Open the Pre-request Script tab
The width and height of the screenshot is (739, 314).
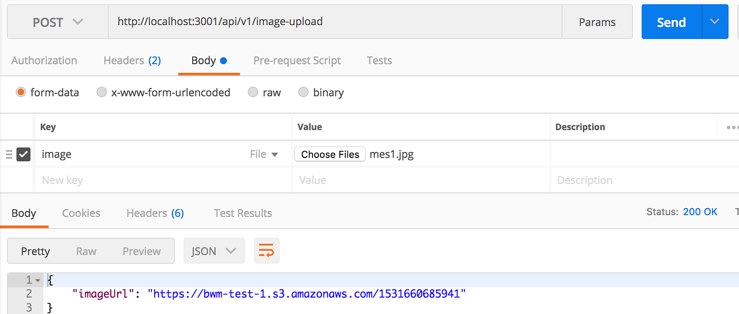point(297,61)
